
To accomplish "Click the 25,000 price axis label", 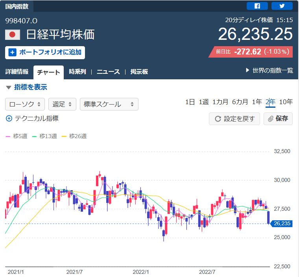I will (282, 238).
